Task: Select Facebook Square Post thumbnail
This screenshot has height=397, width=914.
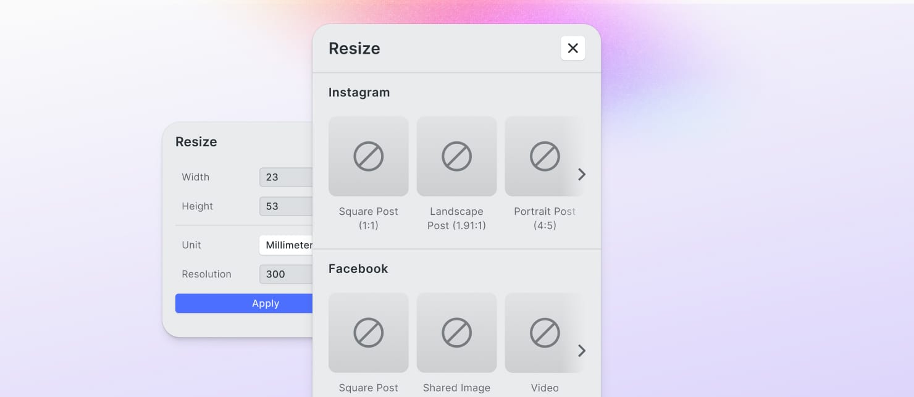Action: click(369, 333)
